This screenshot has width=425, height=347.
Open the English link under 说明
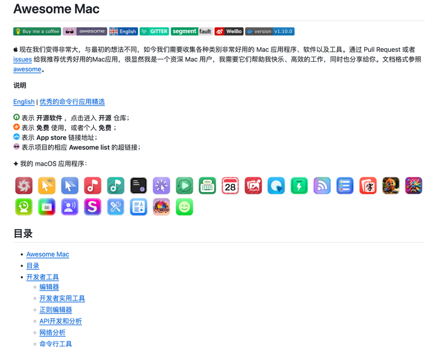(24, 102)
